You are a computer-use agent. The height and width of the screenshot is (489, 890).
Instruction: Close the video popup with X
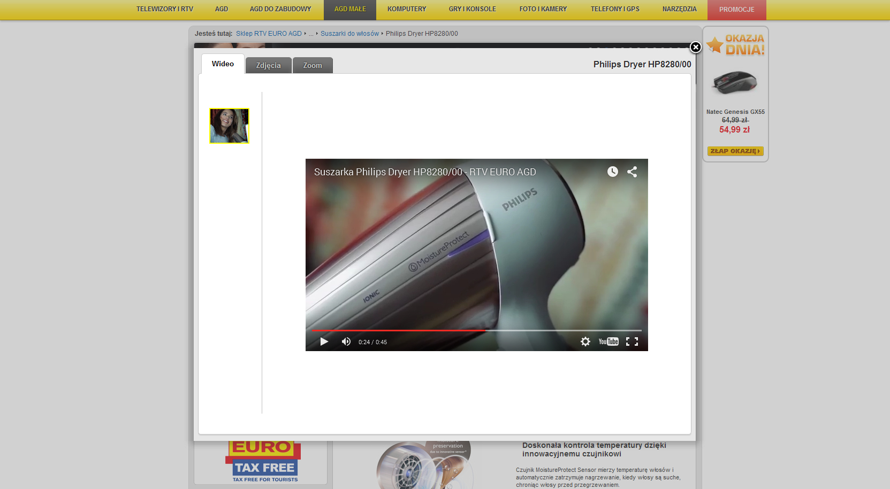[695, 47]
